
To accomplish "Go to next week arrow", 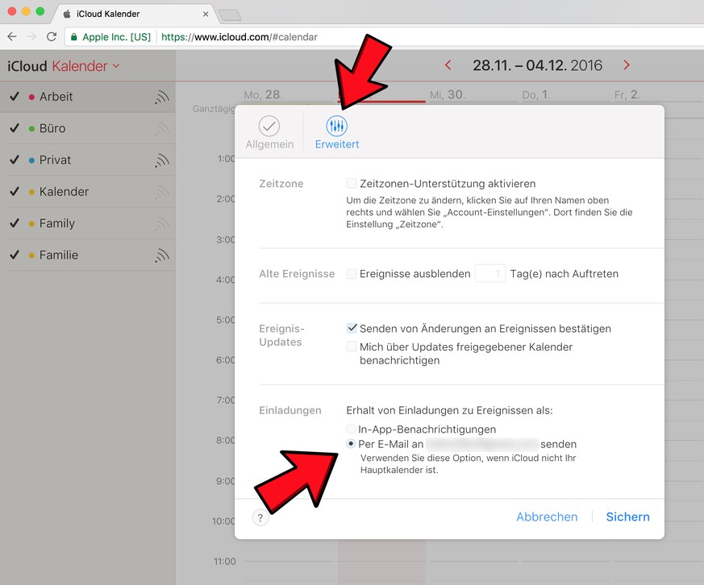I will pyautogui.click(x=627, y=65).
